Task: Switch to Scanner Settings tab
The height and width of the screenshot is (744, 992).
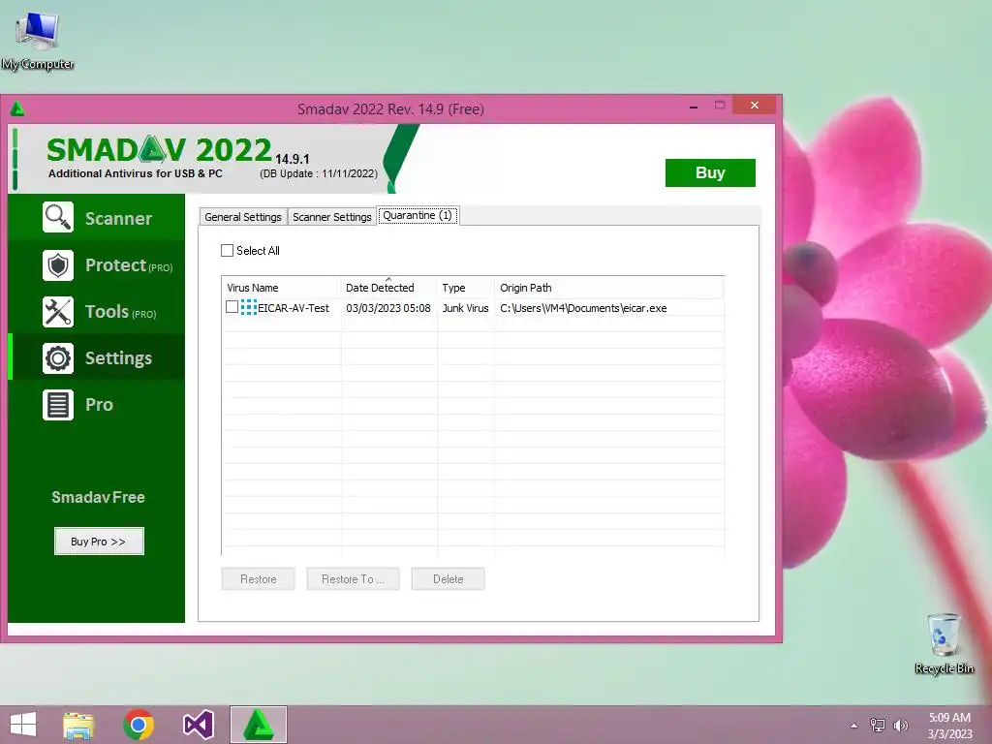Action: [332, 217]
